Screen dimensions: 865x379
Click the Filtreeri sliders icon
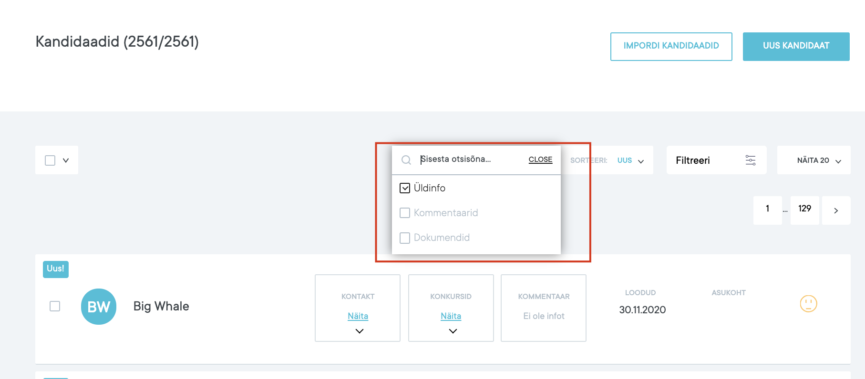(x=750, y=160)
